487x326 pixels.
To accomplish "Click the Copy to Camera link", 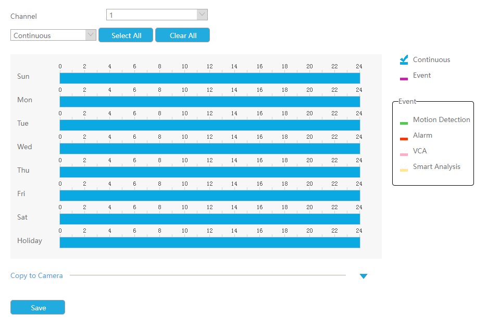I will coord(36,275).
